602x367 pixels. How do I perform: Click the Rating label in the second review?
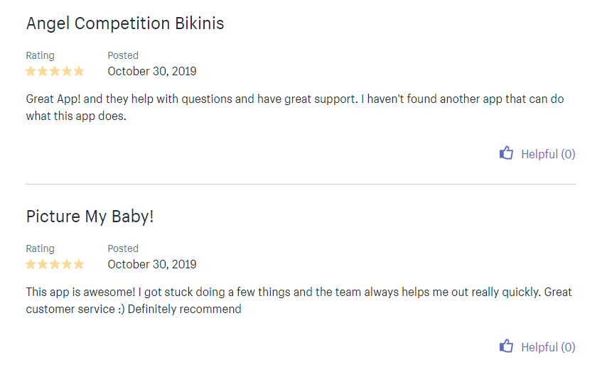pyautogui.click(x=40, y=248)
